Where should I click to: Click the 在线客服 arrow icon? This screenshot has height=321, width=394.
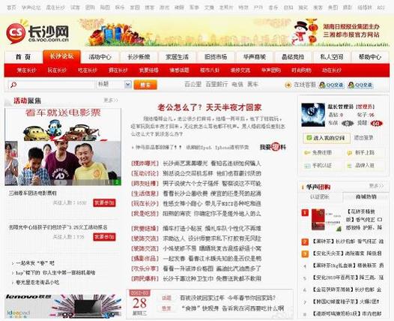click(288, 85)
